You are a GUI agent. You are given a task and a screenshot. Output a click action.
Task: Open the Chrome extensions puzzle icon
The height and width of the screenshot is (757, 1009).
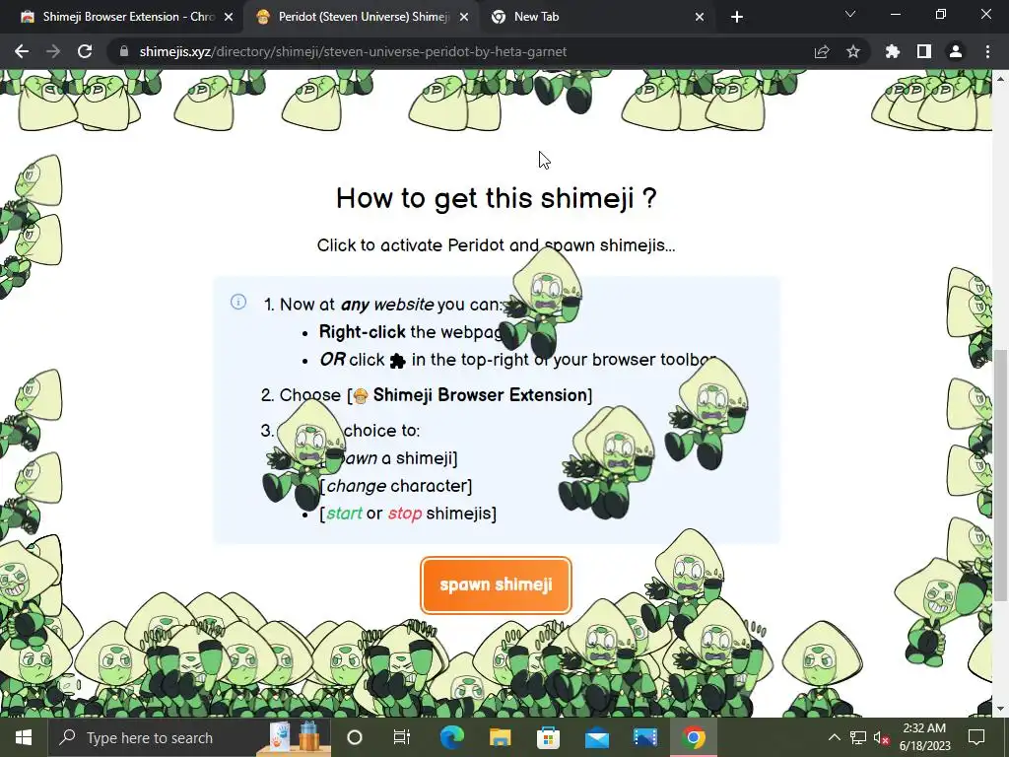coord(893,51)
